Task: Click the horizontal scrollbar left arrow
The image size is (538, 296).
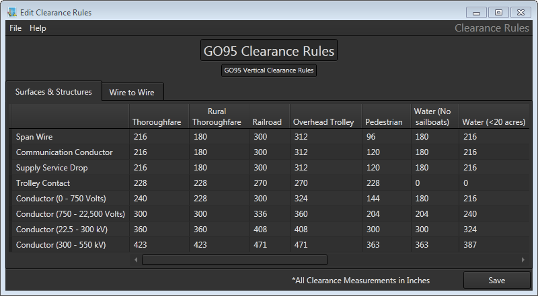Action: click(x=137, y=260)
